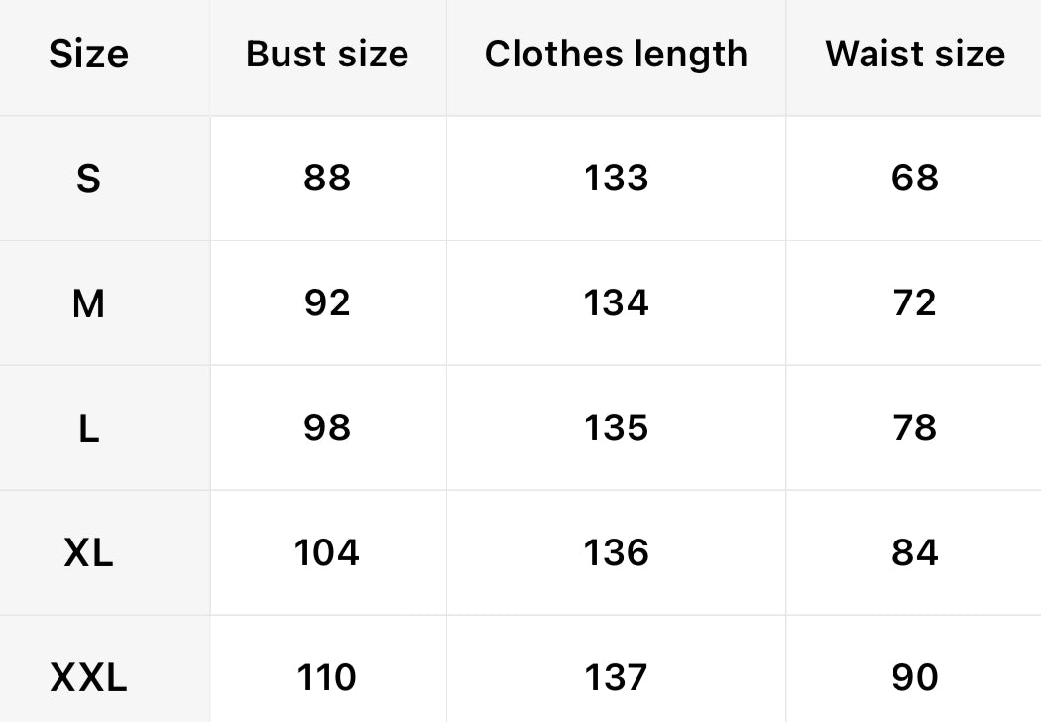This screenshot has width=1041, height=722.
Task: Click bust size value 110
Action: (x=327, y=678)
